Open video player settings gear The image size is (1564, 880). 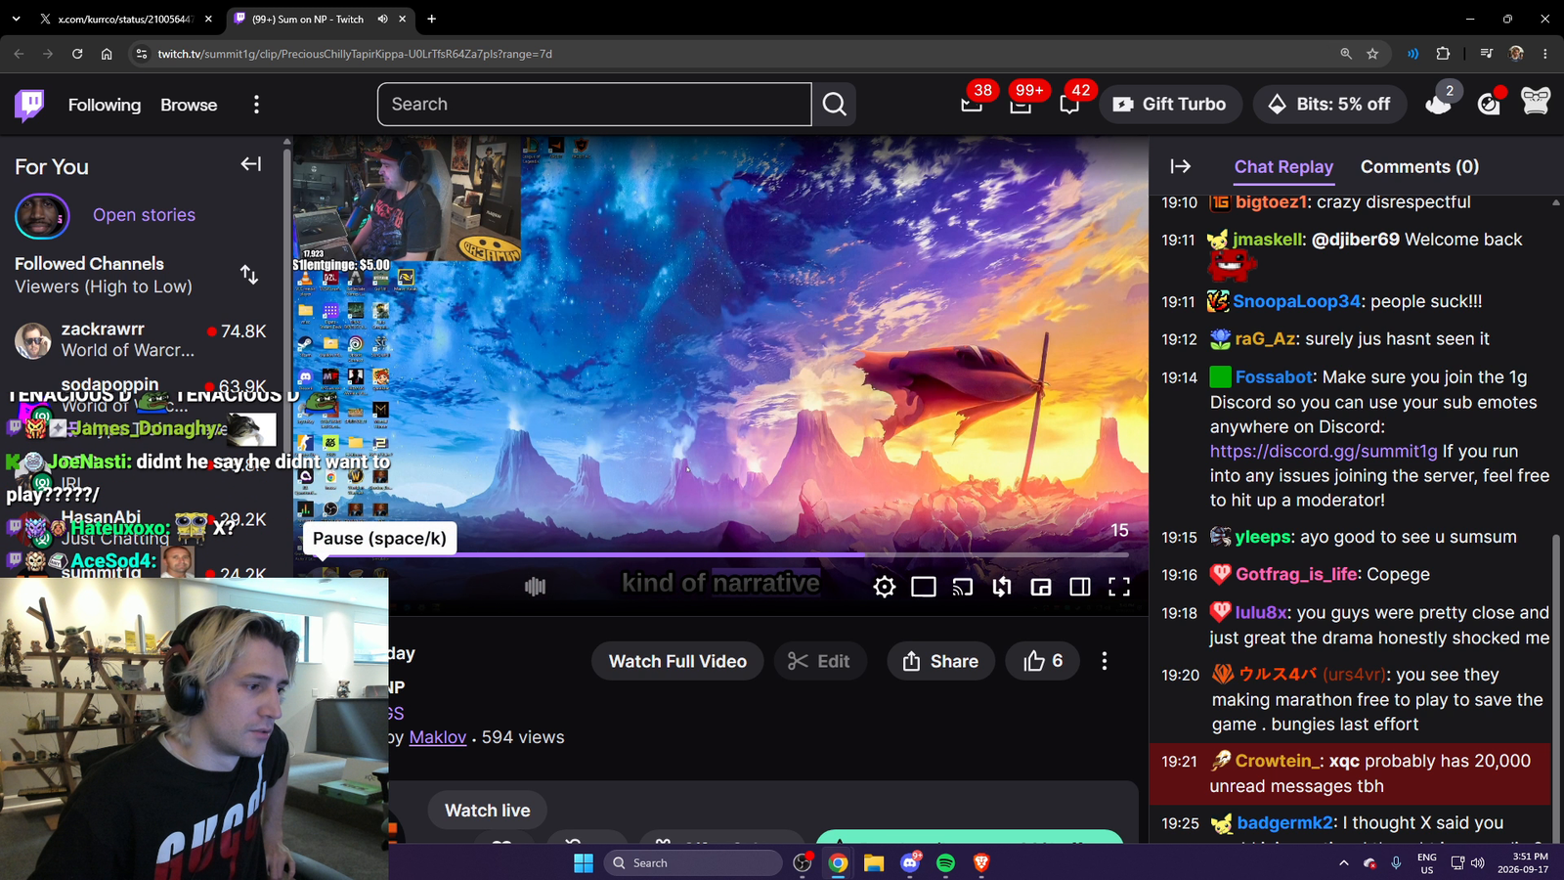884,587
